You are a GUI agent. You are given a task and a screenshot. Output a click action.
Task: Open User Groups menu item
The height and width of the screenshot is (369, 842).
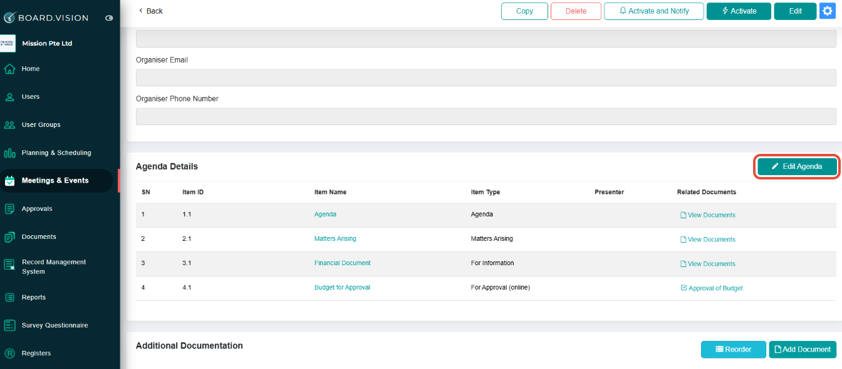41,125
